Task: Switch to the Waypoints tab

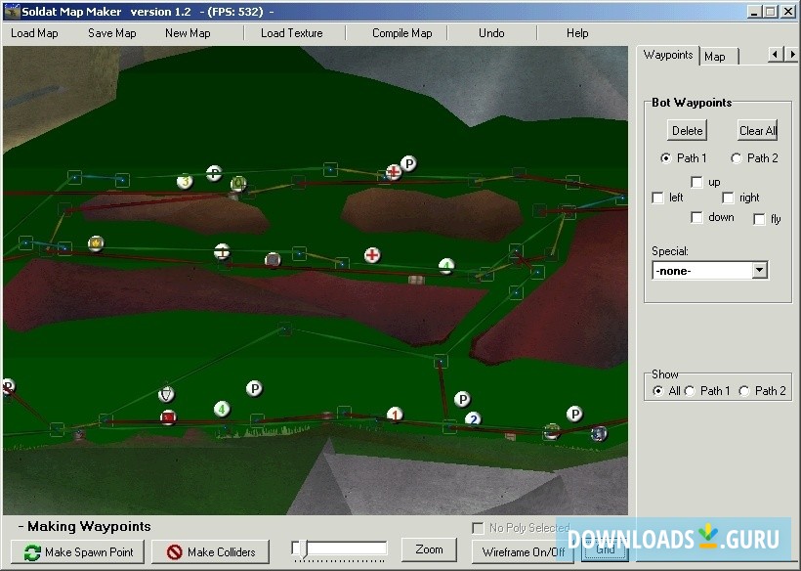Action: [668, 55]
